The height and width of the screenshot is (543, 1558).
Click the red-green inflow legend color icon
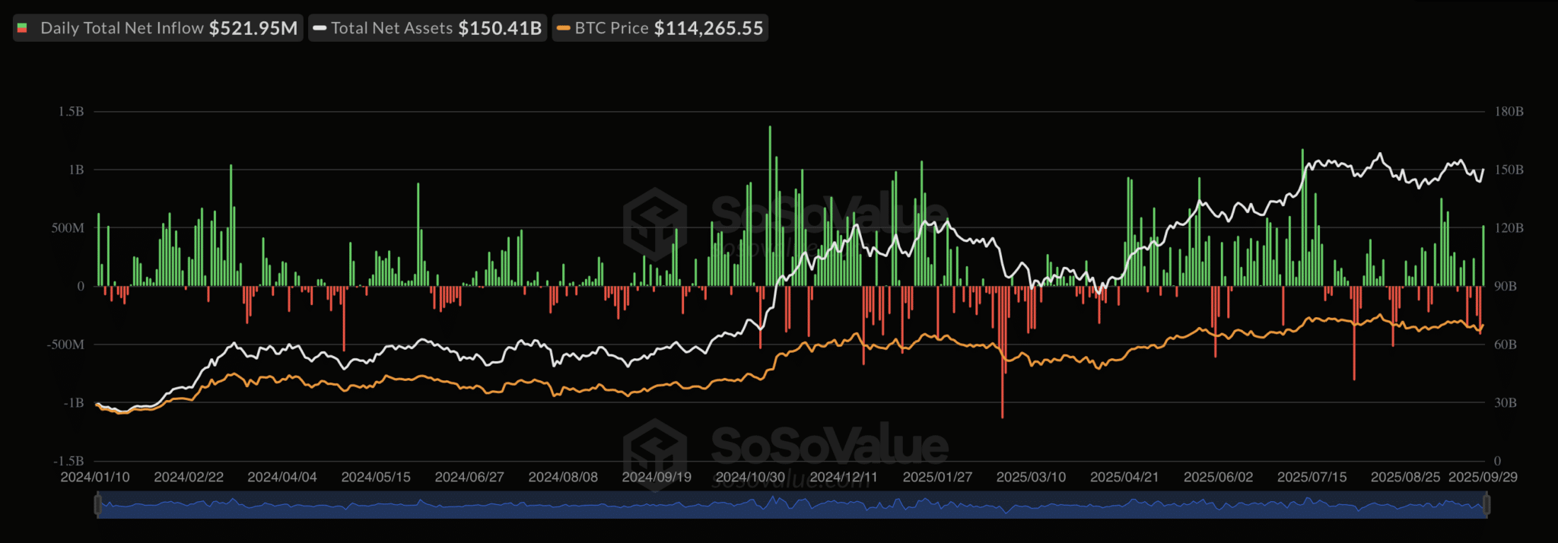click(x=22, y=28)
